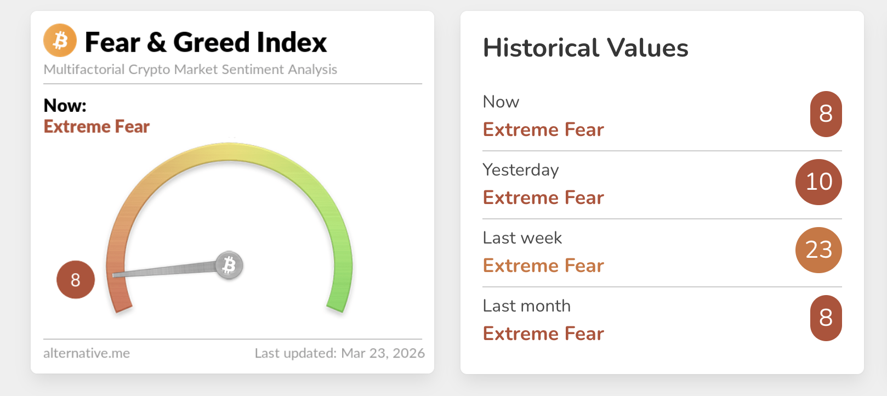The width and height of the screenshot is (887, 396).
Task: Click the Fear & Greed Index title
Action: (x=206, y=42)
